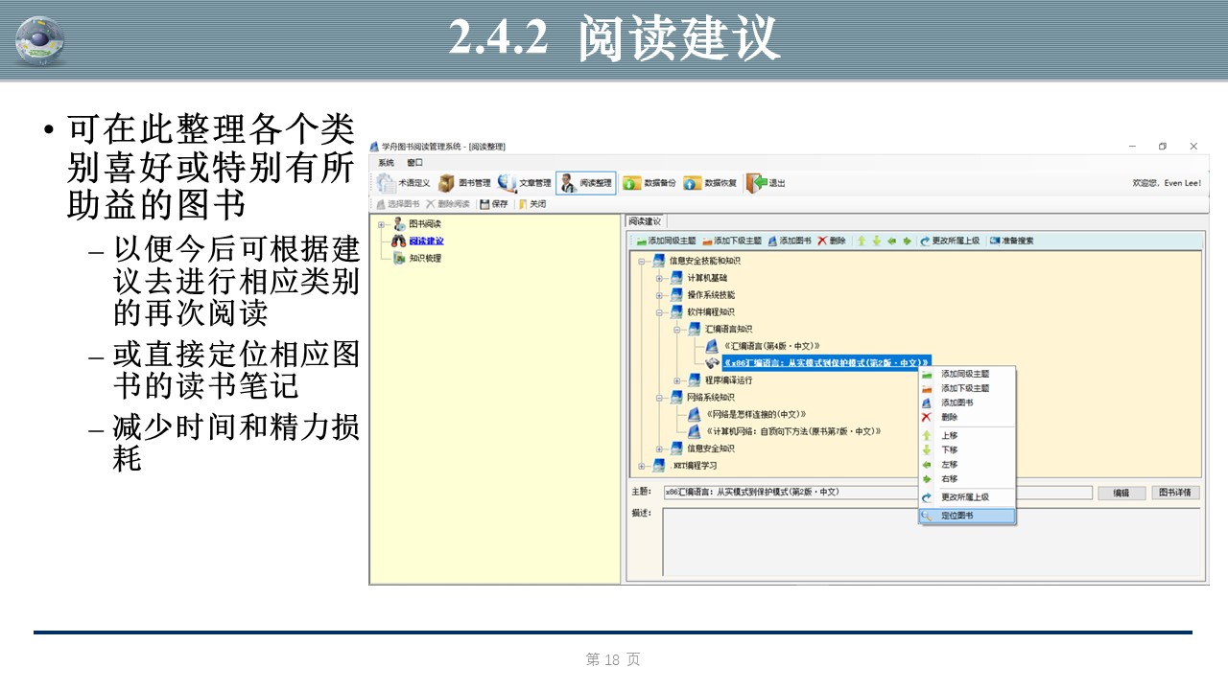Collapse the 信息安全技能和知识 tree node
This screenshot has height=690, width=1228.
click(x=642, y=261)
